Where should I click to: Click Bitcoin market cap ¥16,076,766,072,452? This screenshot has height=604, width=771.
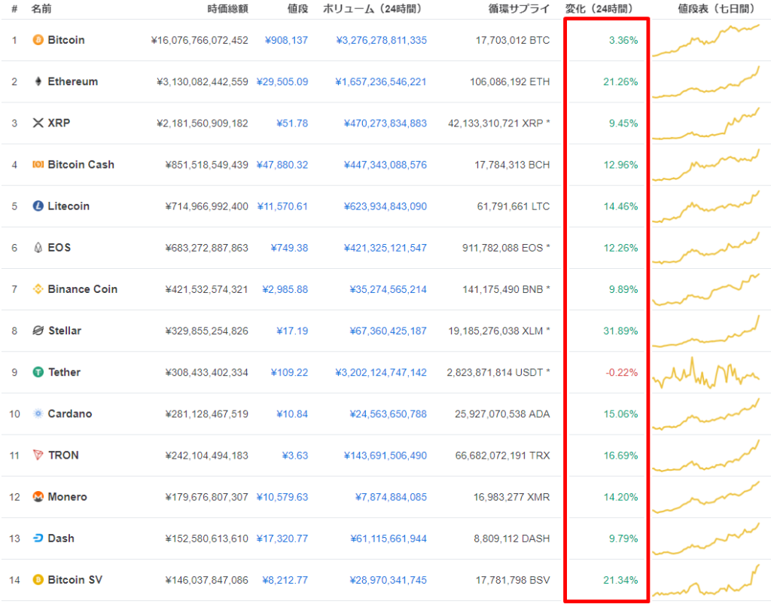click(200, 41)
